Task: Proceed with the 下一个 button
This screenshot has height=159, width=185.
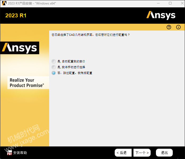Action: coord(142,153)
